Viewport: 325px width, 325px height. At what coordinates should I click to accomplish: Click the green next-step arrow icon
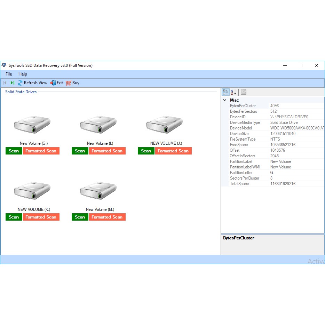13,83
